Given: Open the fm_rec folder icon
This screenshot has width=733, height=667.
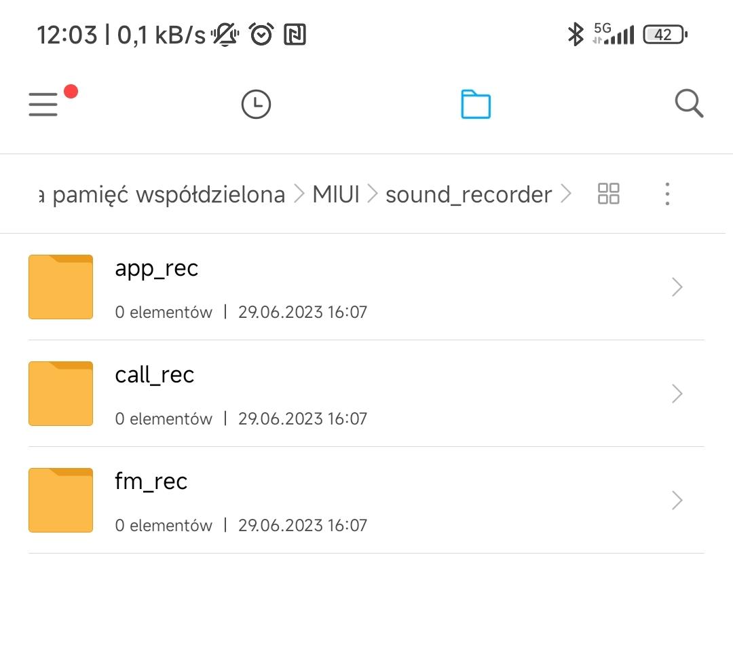Looking at the screenshot, I should tap(60, 500).
